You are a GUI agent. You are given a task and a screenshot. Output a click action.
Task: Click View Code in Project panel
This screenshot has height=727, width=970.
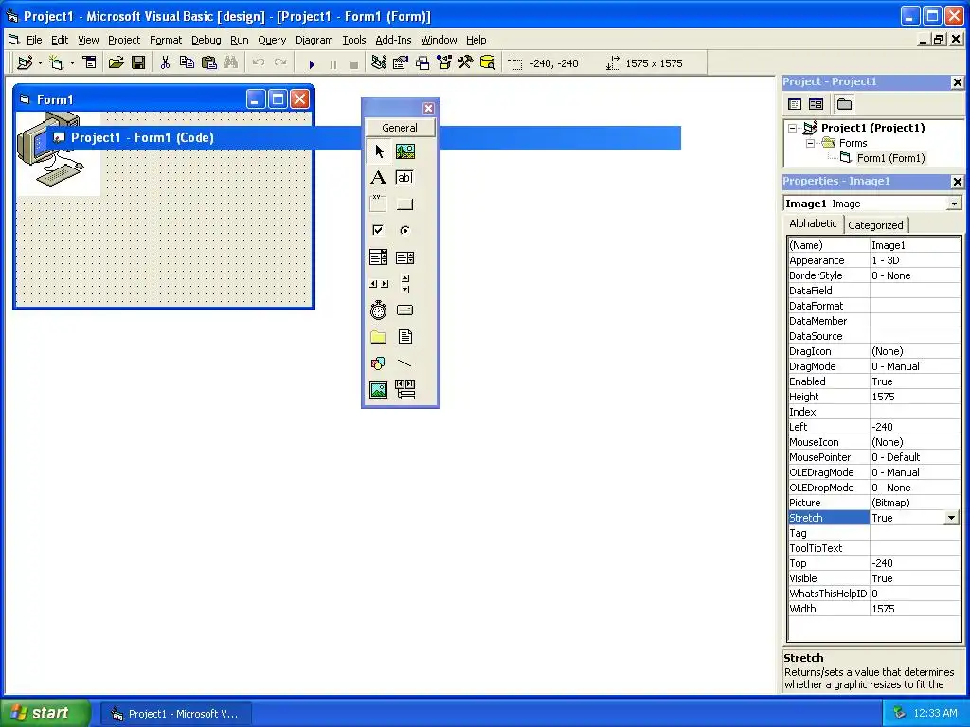795,104
